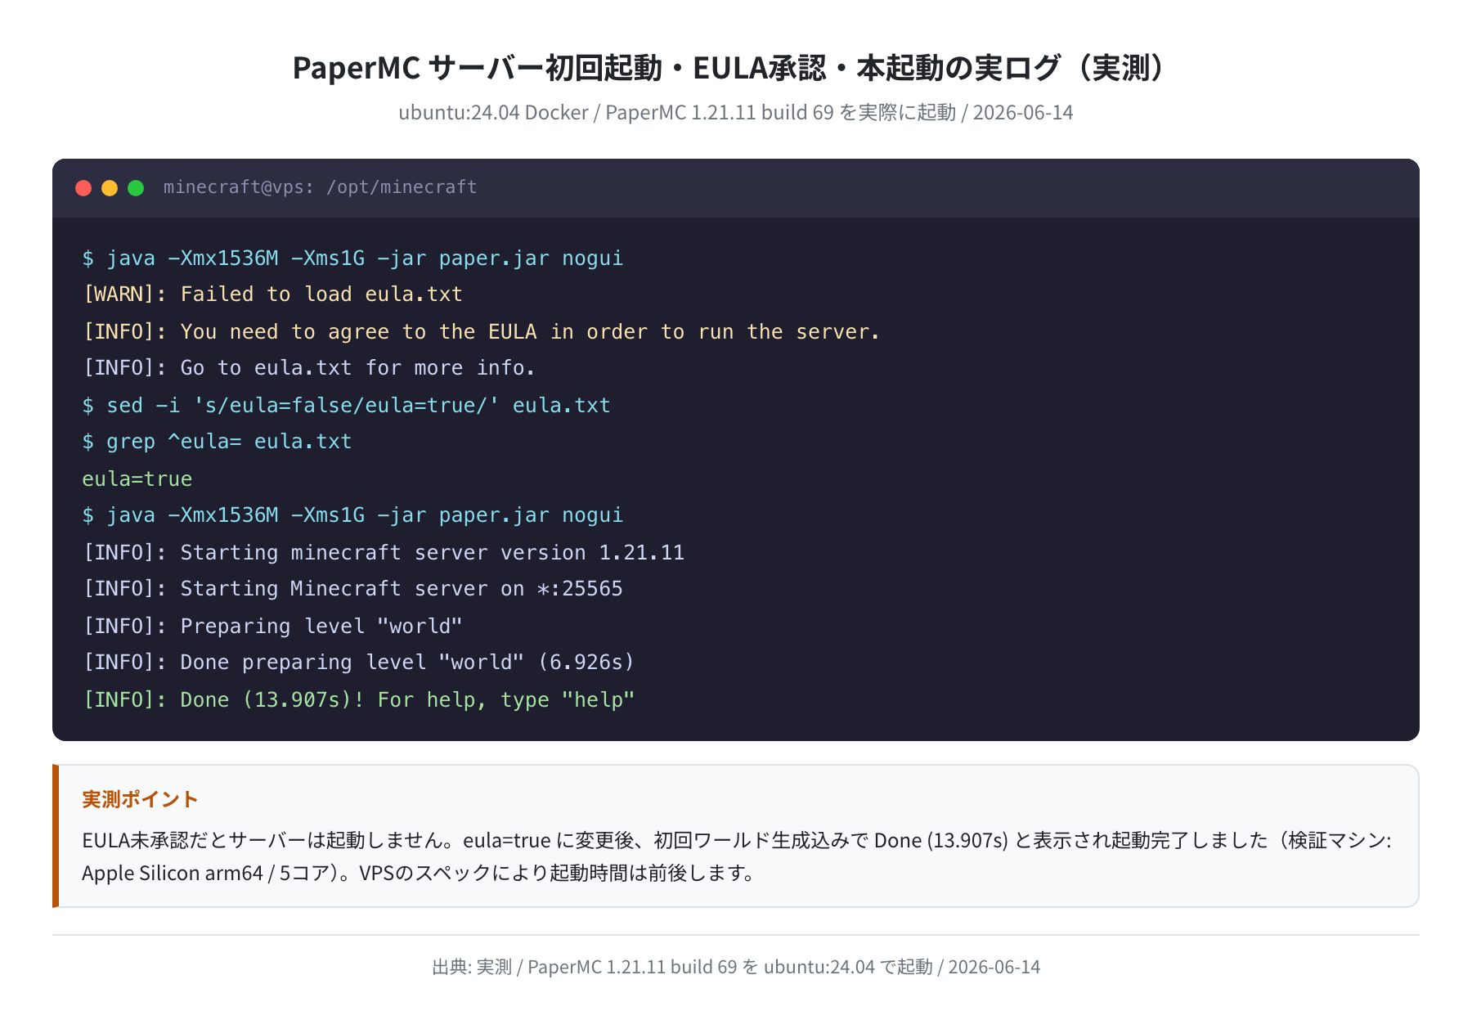Click Done preparing level "world" (6.926s) line
1472x1011 pixels.
358,663
